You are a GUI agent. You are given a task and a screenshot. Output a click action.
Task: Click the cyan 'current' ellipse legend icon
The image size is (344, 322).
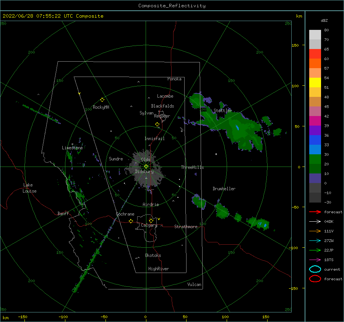pos(315,269)
